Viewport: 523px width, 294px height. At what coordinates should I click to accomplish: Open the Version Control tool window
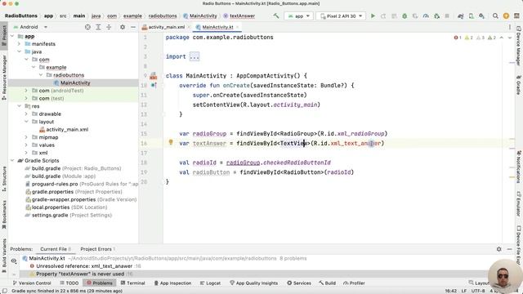32,283
